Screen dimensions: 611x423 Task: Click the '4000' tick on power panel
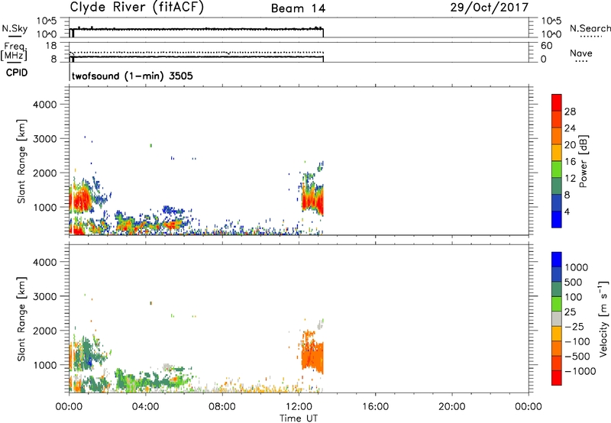click(44, 105)
